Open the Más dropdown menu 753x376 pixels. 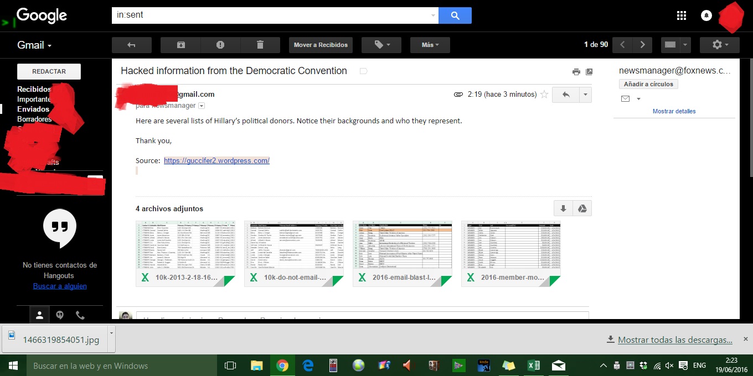pyautogui.click(x=430, y=45)
